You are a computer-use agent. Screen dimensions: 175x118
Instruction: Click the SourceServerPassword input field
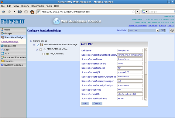[130, 64]
